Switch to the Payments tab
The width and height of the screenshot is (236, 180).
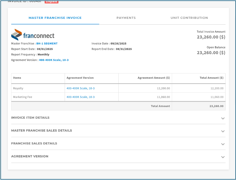126,18
